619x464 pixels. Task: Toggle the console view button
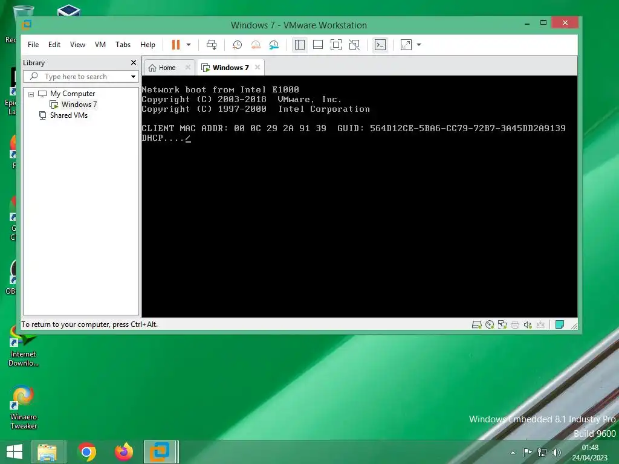pos(380,45)
